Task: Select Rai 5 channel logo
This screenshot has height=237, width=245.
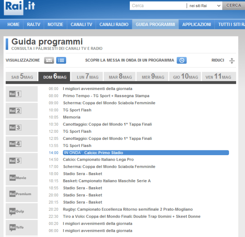Action: [x=15, y=161]
